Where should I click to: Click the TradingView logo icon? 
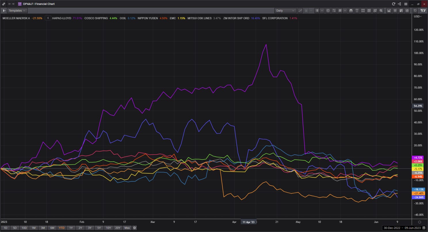tap(423, 11)
